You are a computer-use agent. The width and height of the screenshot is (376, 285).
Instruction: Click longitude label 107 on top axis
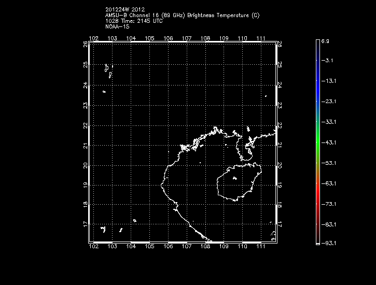[x=187, y=38]
